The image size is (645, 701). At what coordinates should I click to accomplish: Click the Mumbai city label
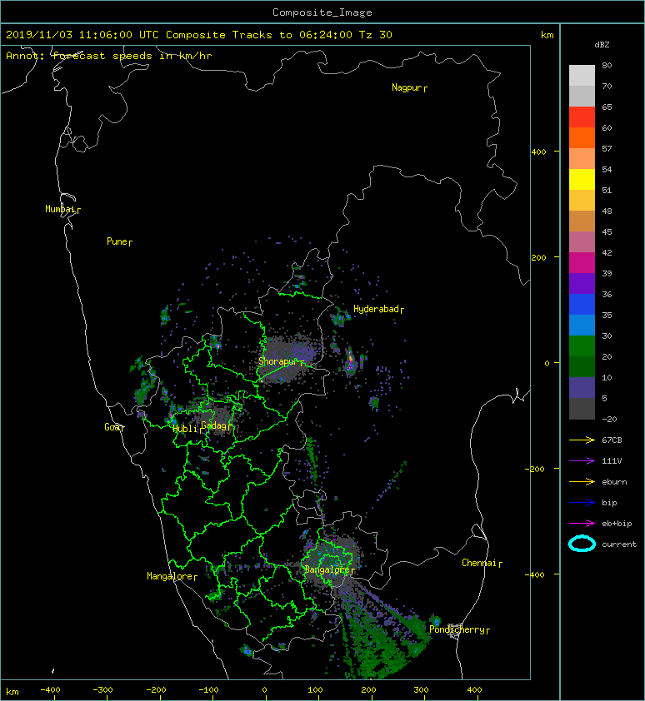60,209
